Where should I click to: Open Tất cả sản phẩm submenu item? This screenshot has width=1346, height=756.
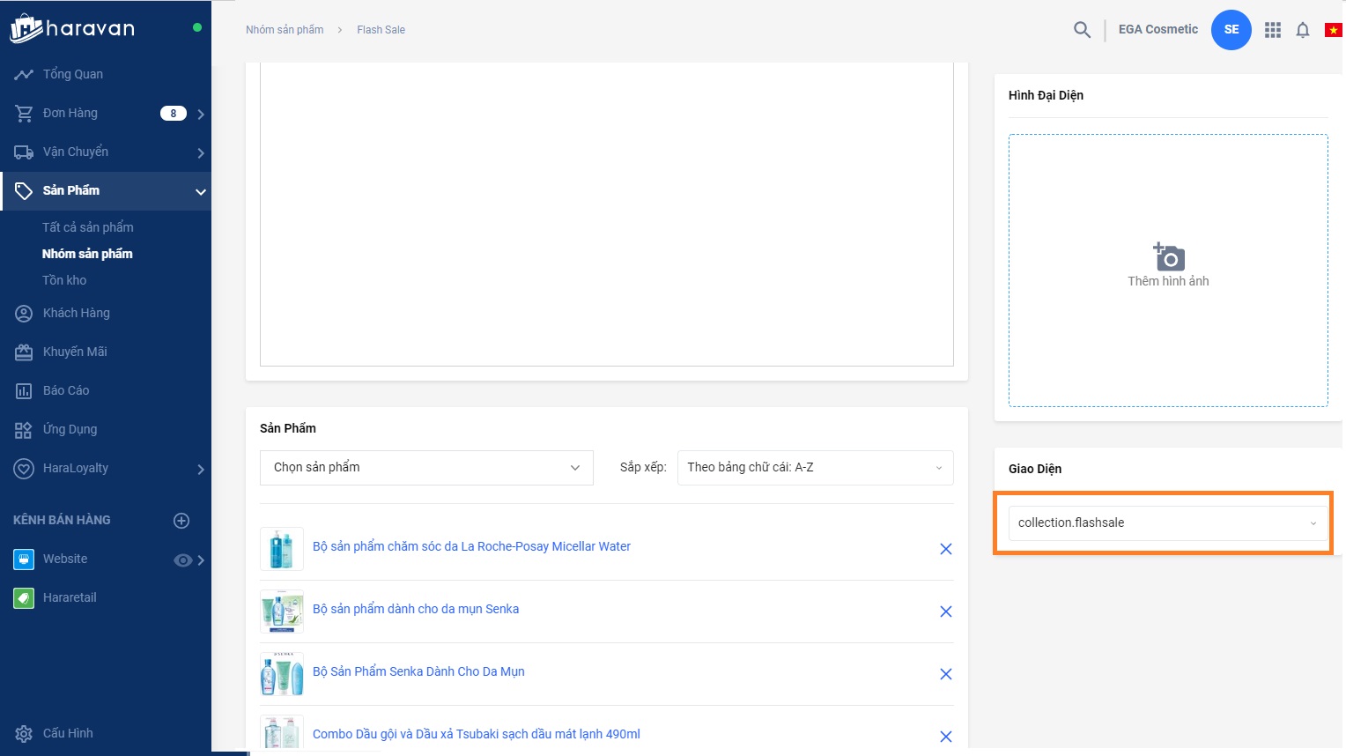88,227
